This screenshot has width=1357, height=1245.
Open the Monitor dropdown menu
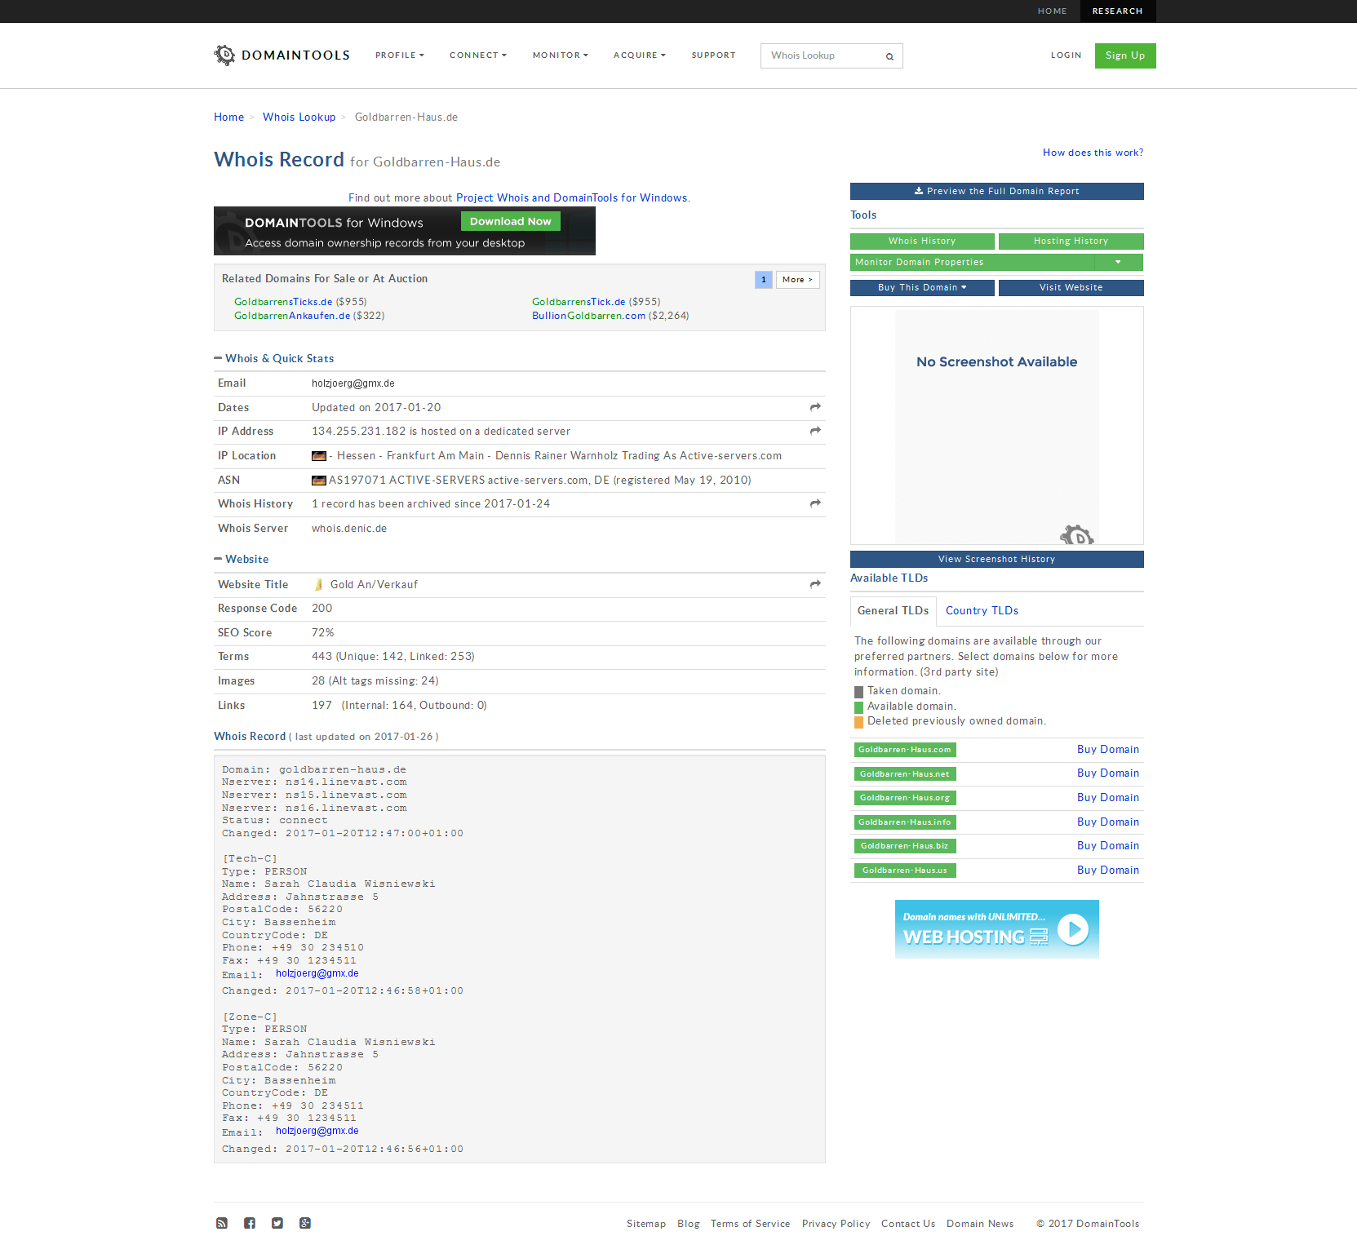pyautogui.click(x=561, y=55)
